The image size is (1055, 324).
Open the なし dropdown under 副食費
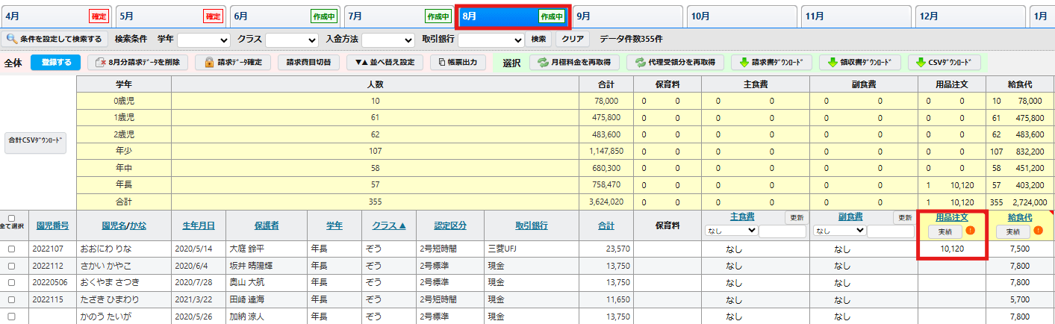tap(839, 231)
